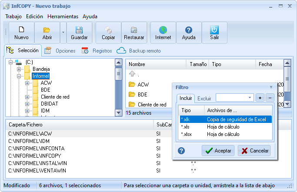Expand the Bandeja folder in the tree
The image size is (297, 192).
[x=19, y=69]
